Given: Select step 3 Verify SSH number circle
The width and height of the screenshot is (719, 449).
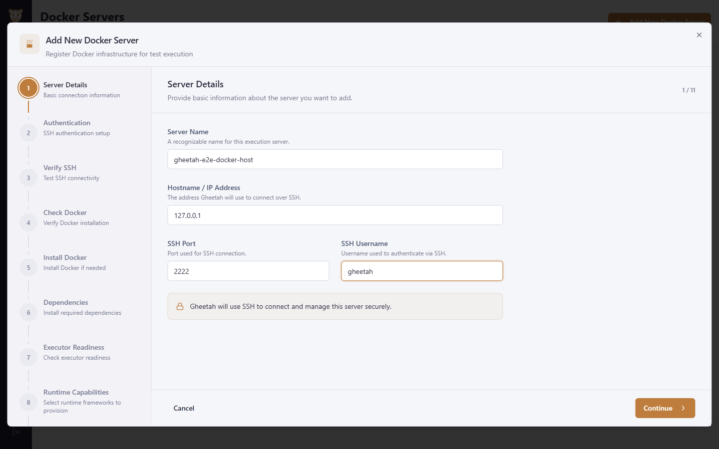Looking at the screenshot, I should (x=28, y=178).
